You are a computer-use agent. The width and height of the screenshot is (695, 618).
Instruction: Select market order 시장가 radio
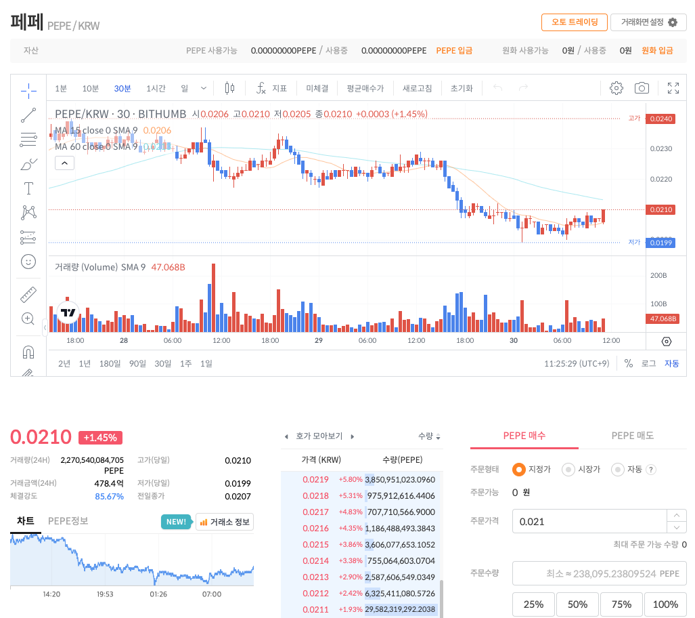(568, 470)
